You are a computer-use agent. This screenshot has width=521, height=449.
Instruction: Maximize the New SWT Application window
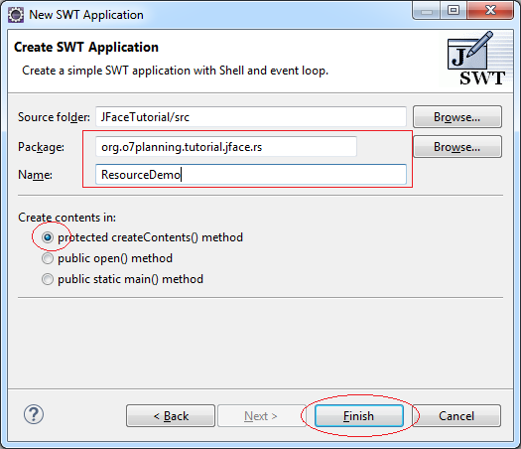[454, 11]
